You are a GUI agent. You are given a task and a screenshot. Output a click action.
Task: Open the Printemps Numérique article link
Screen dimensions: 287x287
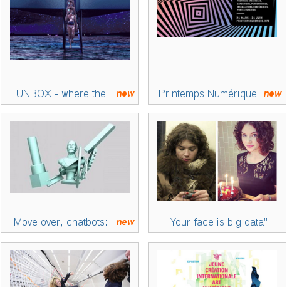pyautogui.click(x=207, y=94)
